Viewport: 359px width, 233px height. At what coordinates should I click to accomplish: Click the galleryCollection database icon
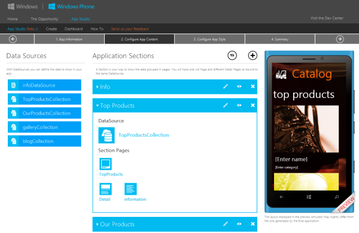click(x=14, y=127)
